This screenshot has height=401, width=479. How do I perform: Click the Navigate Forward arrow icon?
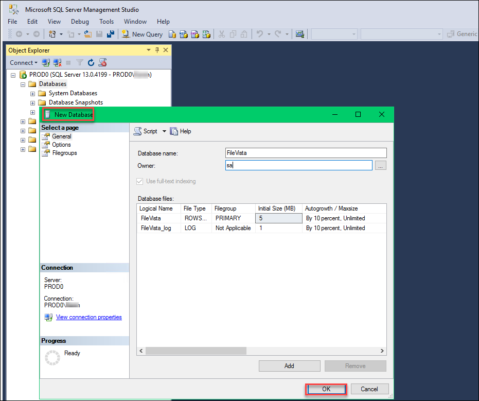37,34
